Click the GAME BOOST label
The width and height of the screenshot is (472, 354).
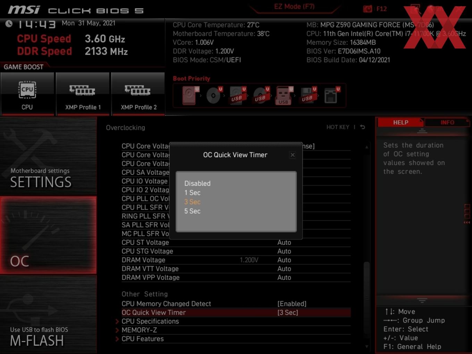click(24, 67)
